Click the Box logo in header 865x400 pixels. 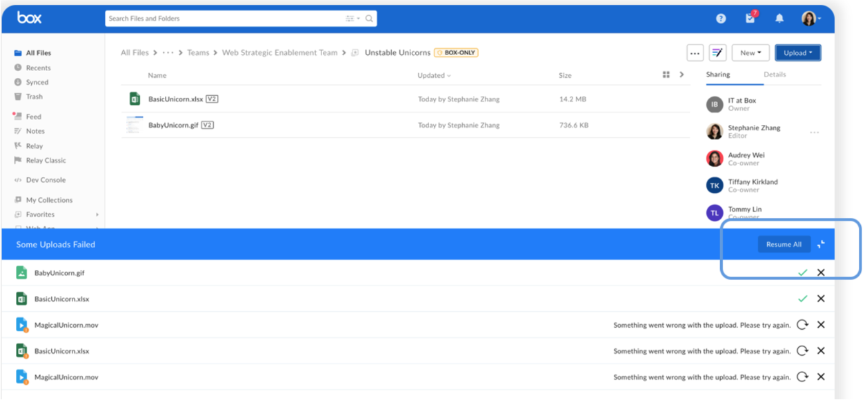(x=30, y=18)
